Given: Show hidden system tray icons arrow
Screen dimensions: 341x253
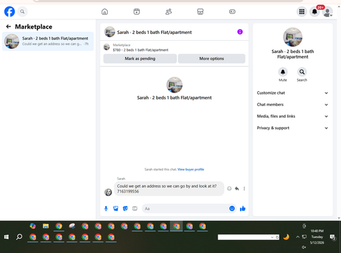Looking at the screenshot, I should 297,237.
